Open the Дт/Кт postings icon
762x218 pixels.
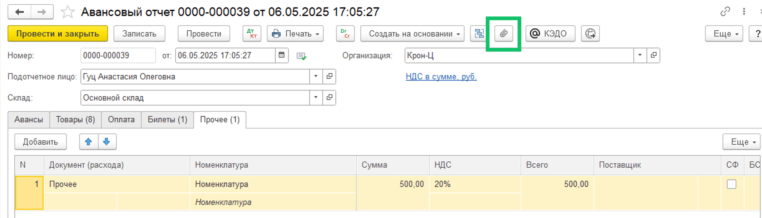[x=252, y=34]
